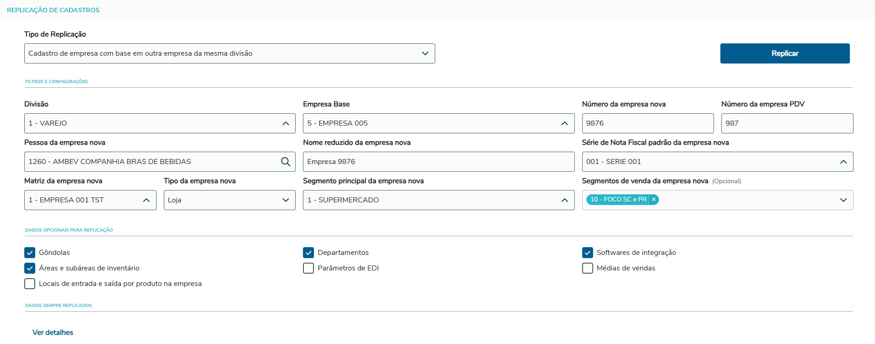Click the Empresa Base chevron arrow
Image resolution: width=875 pixels, height=344 pixels.
pos(564,123)
